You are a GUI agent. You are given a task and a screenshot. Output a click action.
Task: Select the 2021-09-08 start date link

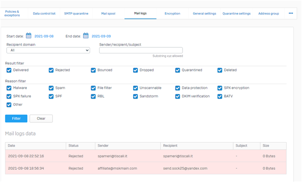pos(44,36)
